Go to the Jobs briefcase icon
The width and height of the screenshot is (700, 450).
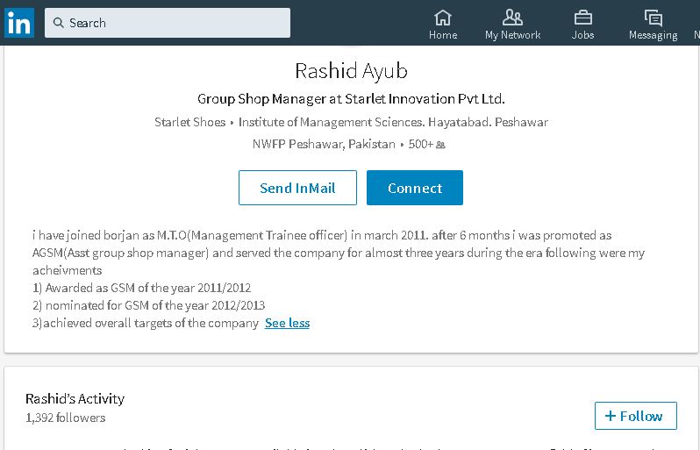pos(582,18)
